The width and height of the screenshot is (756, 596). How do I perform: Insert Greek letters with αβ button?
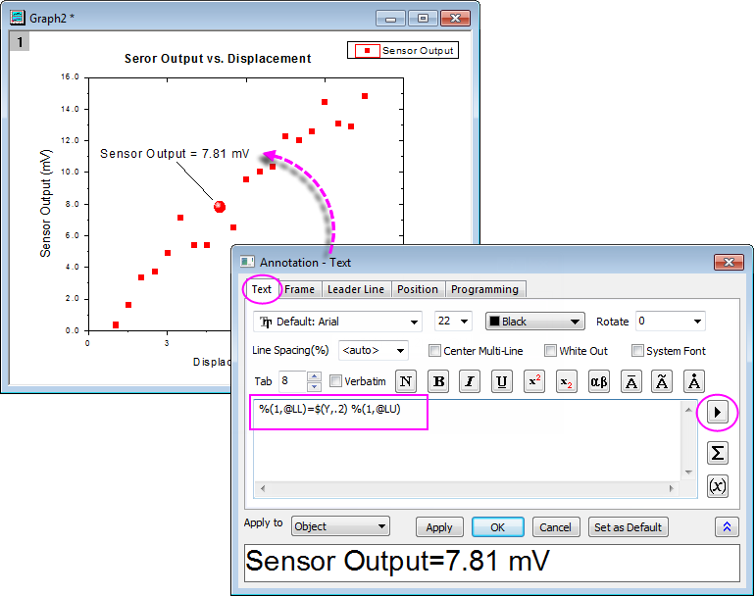(599, 382)
